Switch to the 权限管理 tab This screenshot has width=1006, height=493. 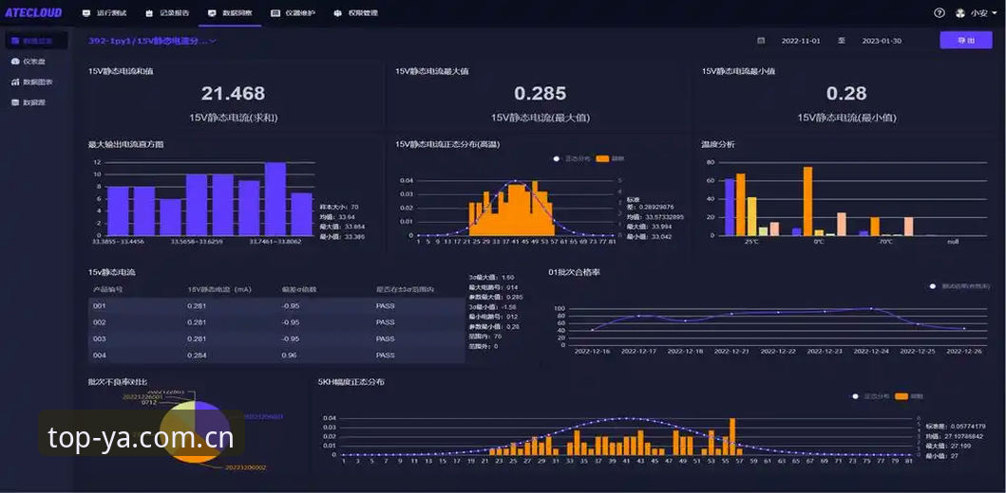[355, 13]
